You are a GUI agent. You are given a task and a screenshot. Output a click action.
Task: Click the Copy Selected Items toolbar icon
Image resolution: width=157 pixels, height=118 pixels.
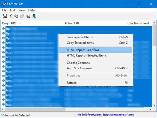[16, 16]
